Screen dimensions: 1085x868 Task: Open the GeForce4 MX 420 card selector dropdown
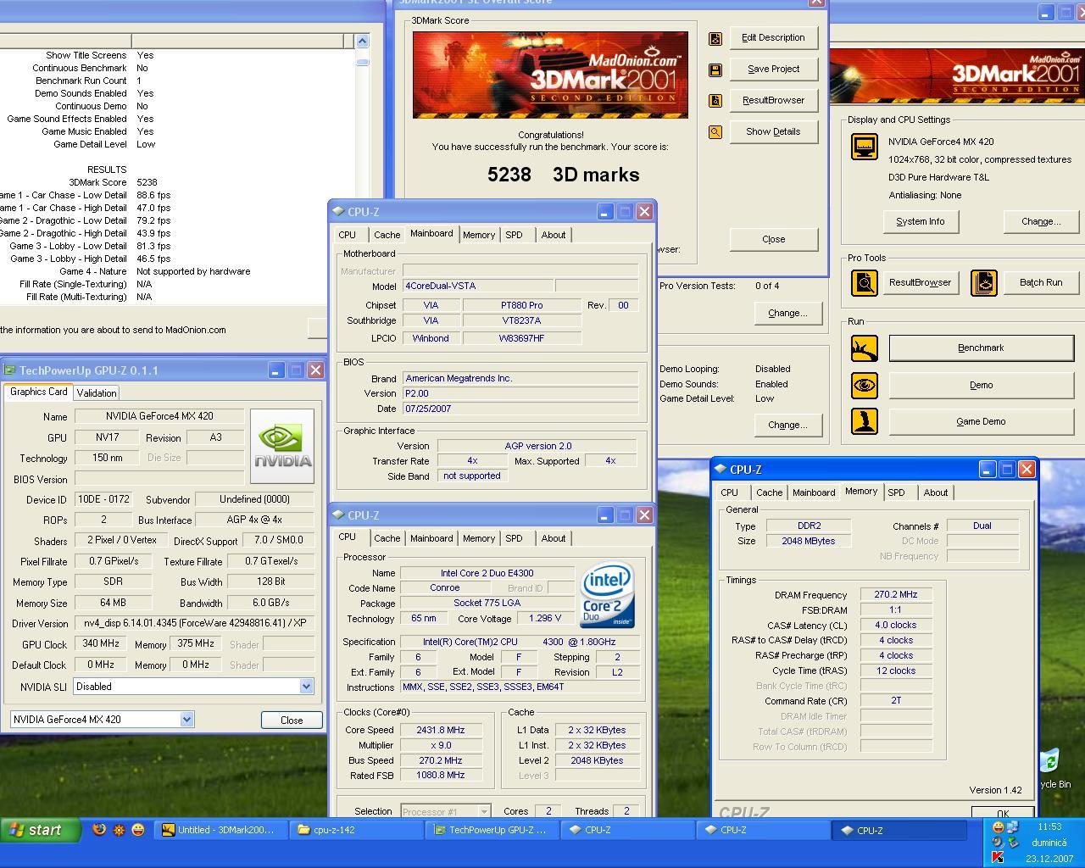pyautogui.click(x=186, y=720)
